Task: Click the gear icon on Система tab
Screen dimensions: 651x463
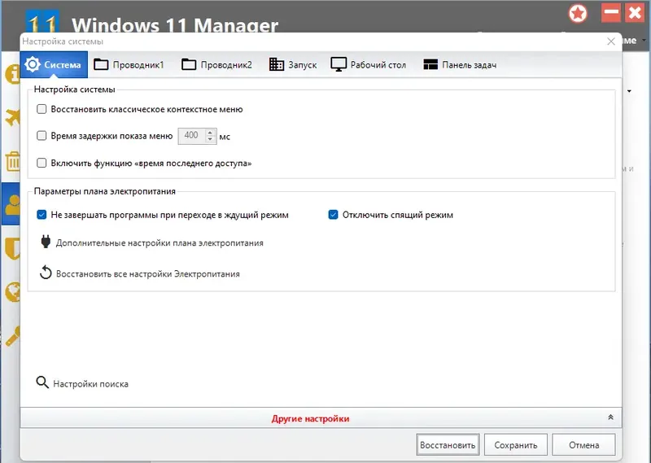Action: pos(33,64)
